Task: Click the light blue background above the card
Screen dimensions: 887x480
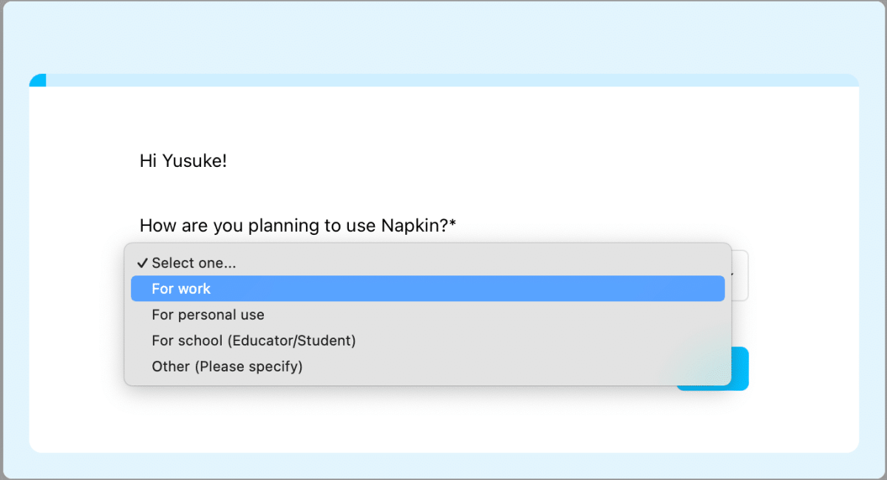Action: (443, 37)
